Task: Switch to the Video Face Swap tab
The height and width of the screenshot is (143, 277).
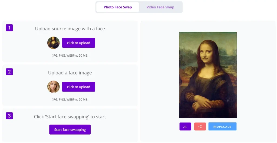Action: pyautogui.click(x=160, y=7)
